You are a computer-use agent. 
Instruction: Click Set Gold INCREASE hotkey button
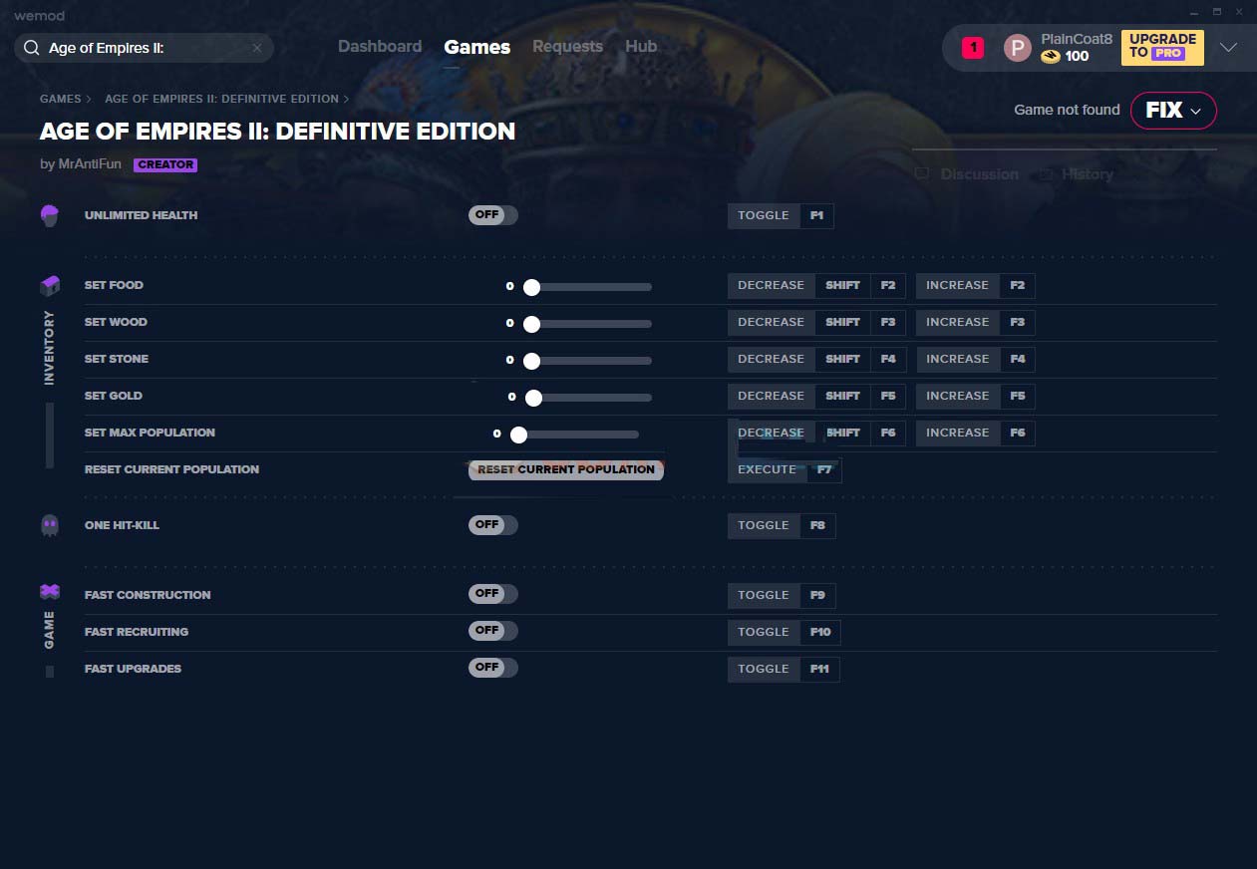(976, 396)
